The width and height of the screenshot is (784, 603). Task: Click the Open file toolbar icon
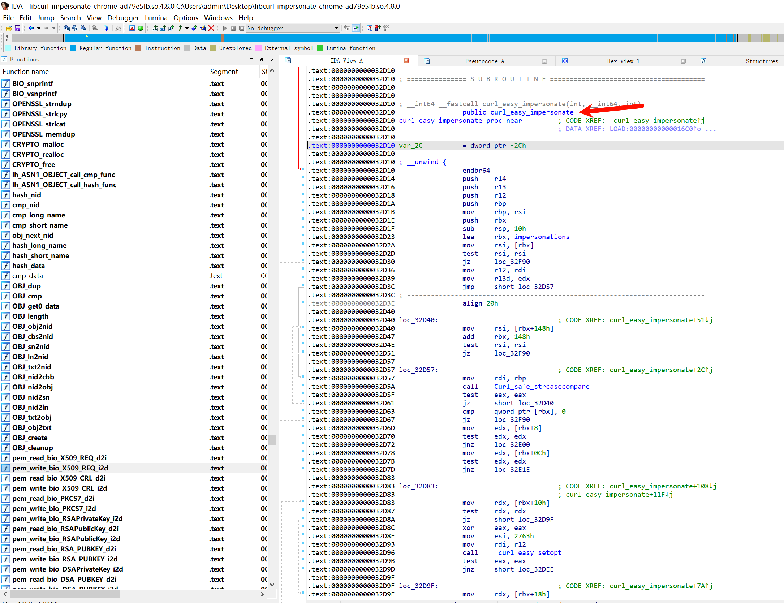(9, 28)
